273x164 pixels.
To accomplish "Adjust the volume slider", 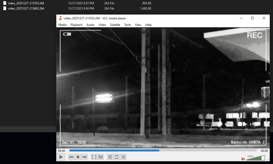I will (x=256, y=158).
